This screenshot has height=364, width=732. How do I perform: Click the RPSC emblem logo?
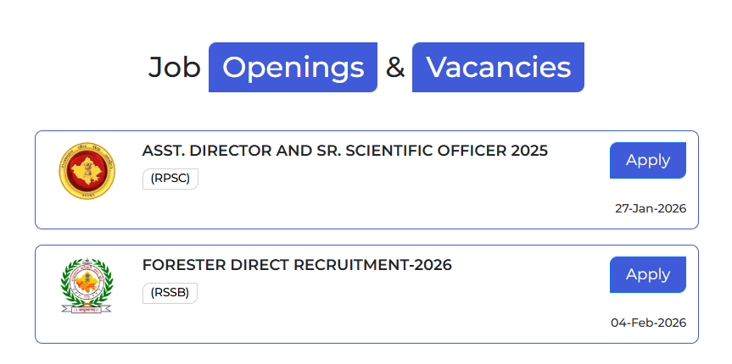pos(87,172)
